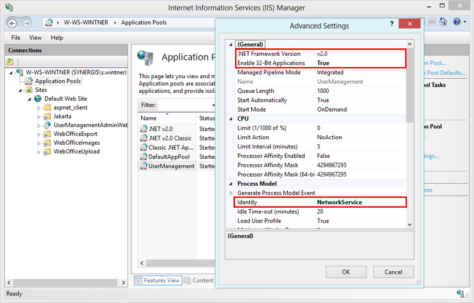
Task: Click the Pool Defaults link
Action: click(x=445, y=73)
